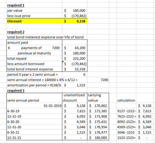Select the 52,338 interest expense value
This screenshot has width=155, height=144.
pyautogui.click(x=75, y=69)
